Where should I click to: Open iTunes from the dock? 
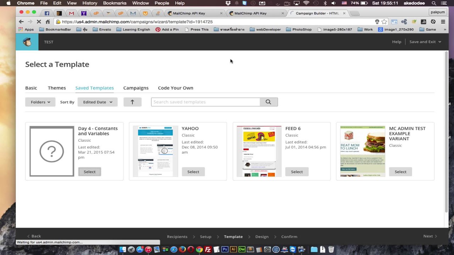(148, 249)
